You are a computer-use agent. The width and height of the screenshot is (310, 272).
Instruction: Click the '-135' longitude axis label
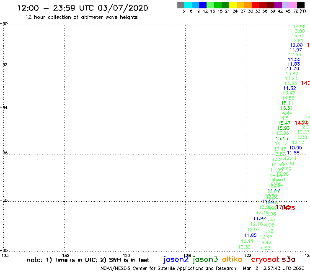pos(3,256)
